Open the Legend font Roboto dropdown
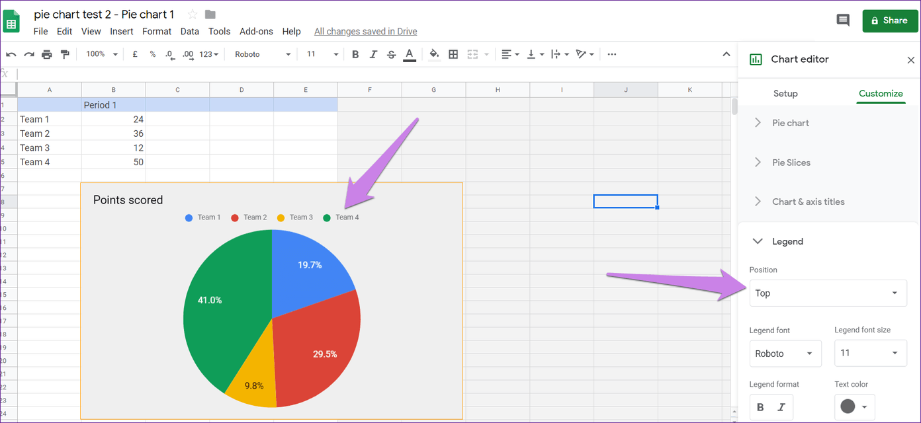 point(785,354)
